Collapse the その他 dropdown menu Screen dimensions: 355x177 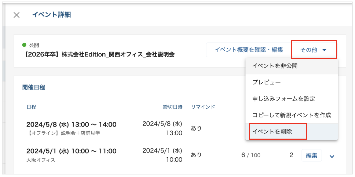coord(313,50)
